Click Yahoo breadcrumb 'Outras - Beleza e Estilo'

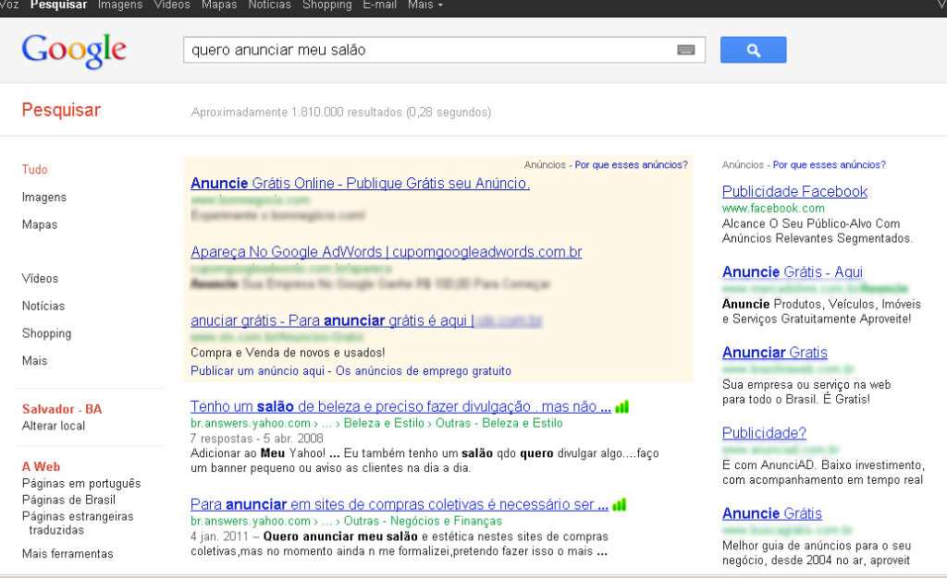[498, 423]
